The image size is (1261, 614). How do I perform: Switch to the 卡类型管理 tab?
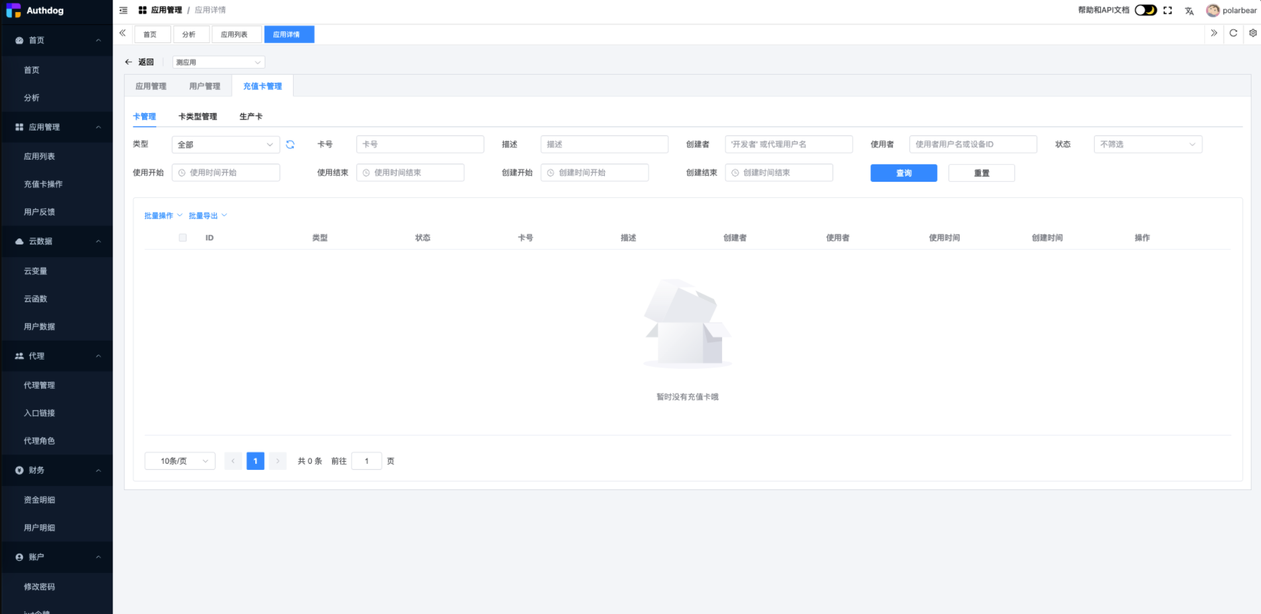[197, 116]
